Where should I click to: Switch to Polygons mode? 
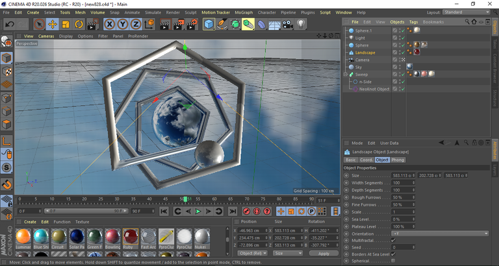coord(6,125)
